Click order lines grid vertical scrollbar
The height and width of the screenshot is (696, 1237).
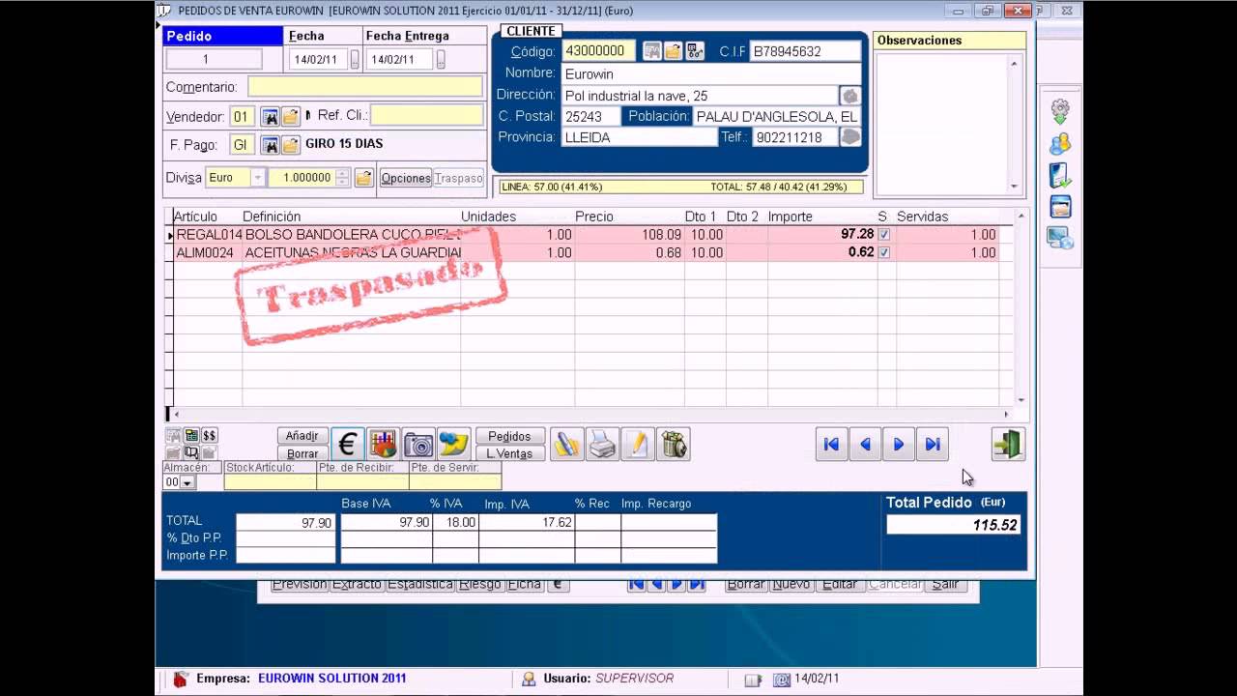[1021, 307]
